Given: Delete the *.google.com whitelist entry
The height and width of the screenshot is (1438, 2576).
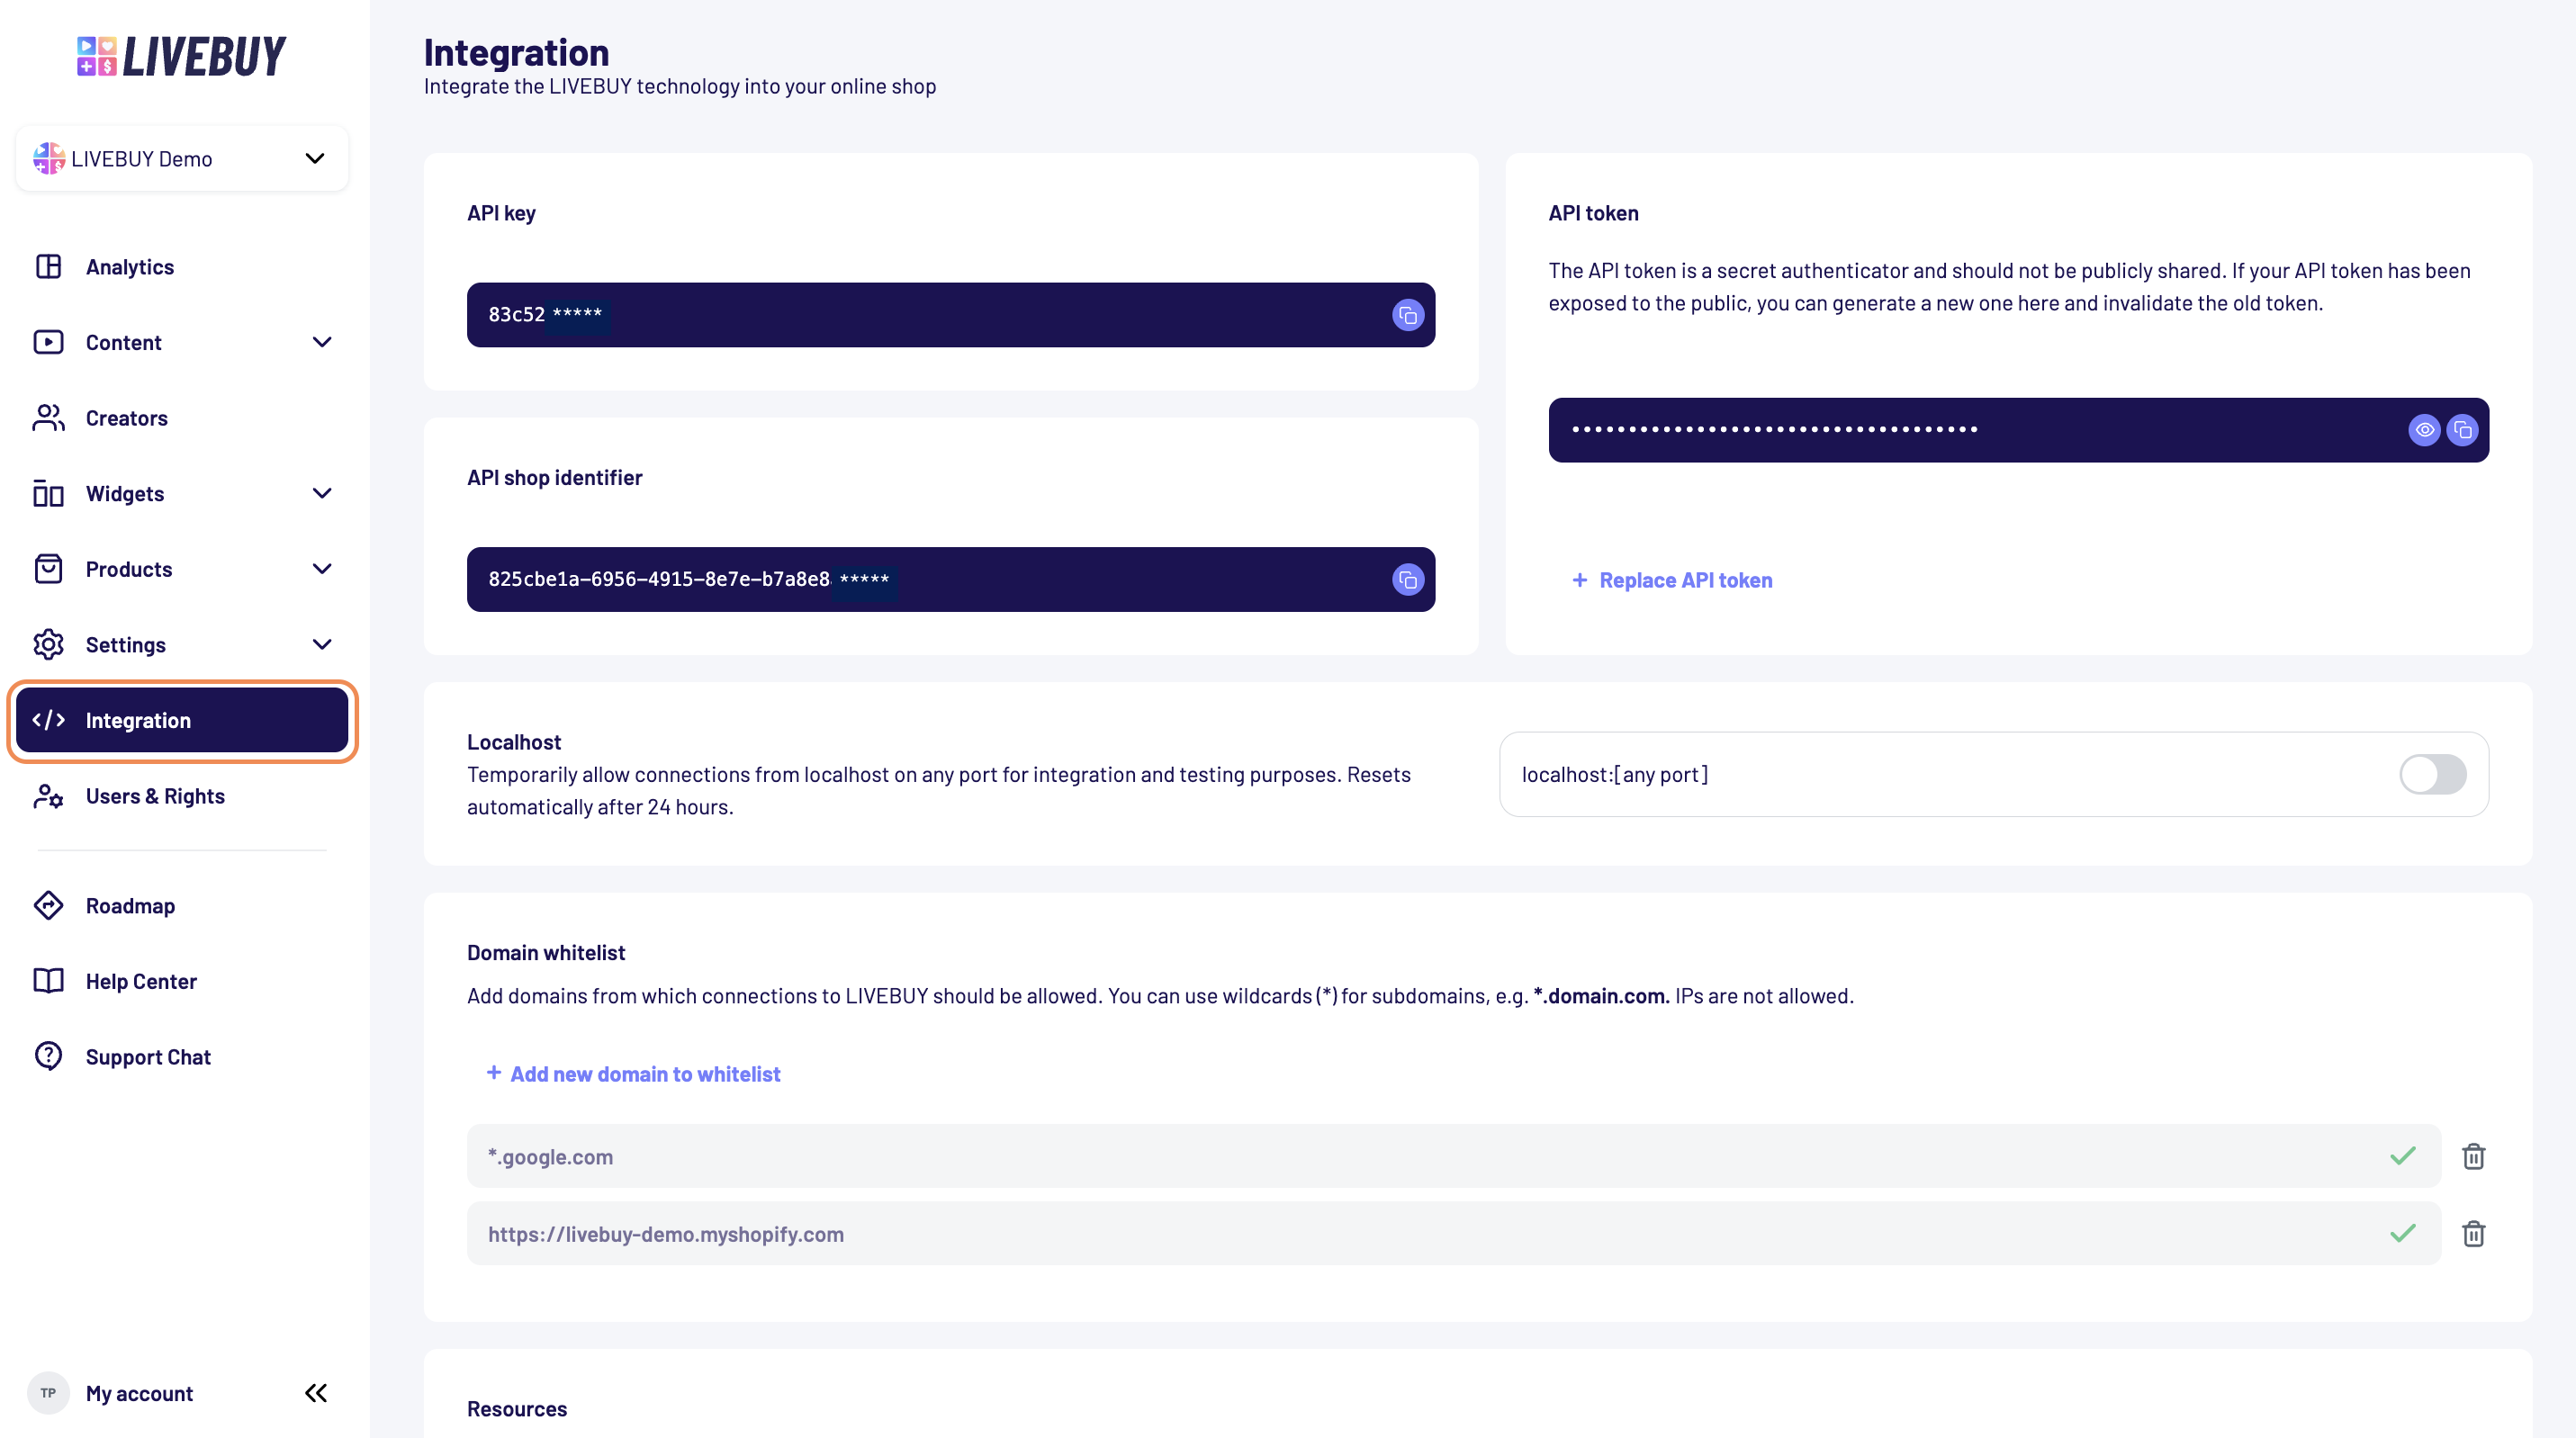Looking at the screenshot, I should (x=2473, y=1156).
